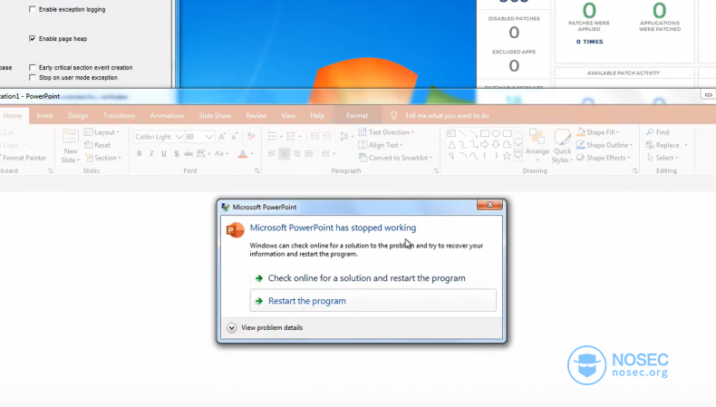Center text in paragraph

click(x=284, y=153)
